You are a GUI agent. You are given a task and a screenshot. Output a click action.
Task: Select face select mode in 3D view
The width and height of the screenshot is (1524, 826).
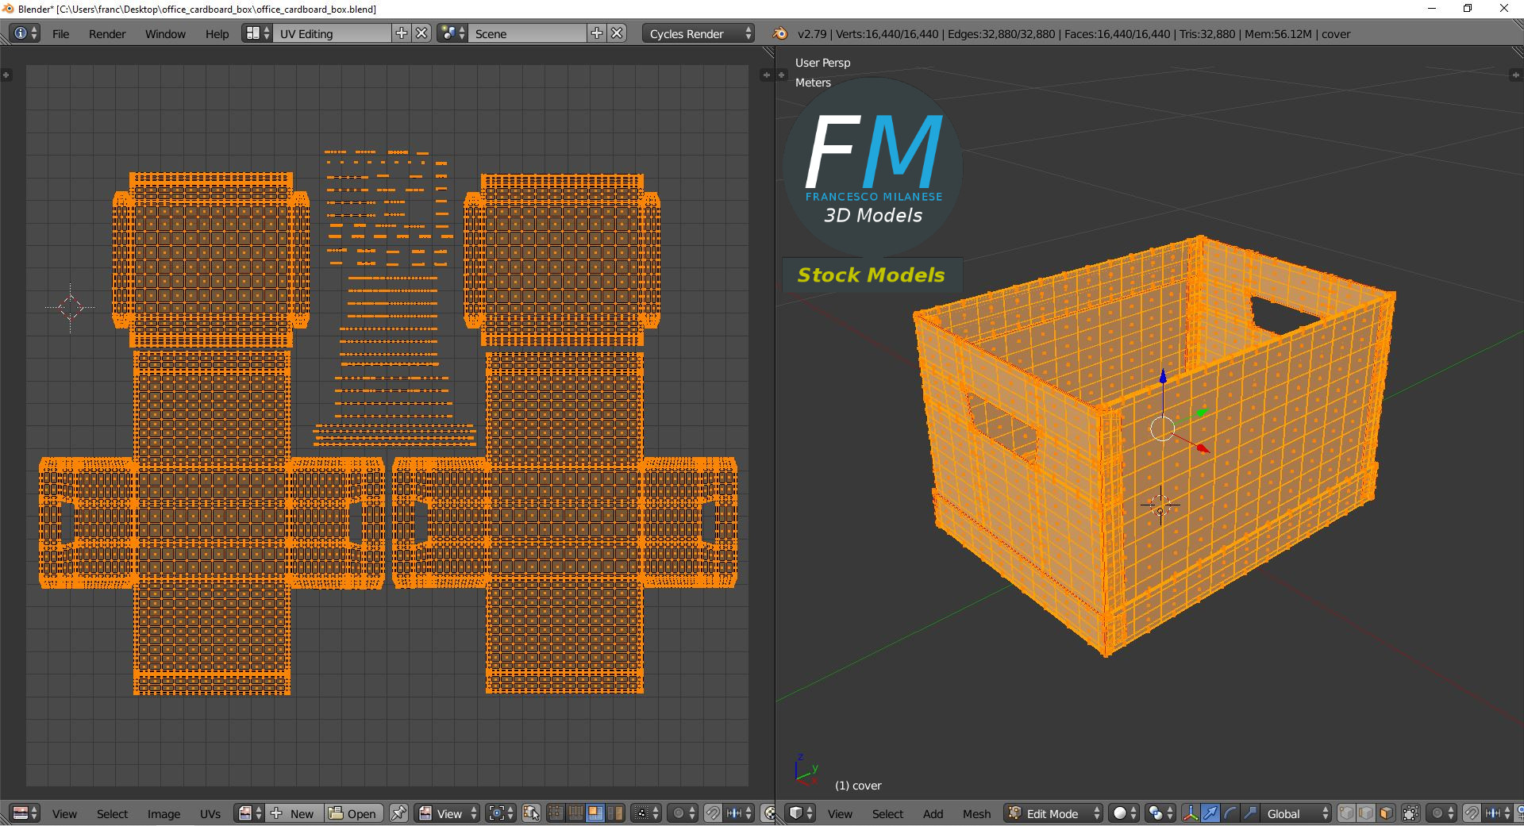click(x=1386, y=813)
